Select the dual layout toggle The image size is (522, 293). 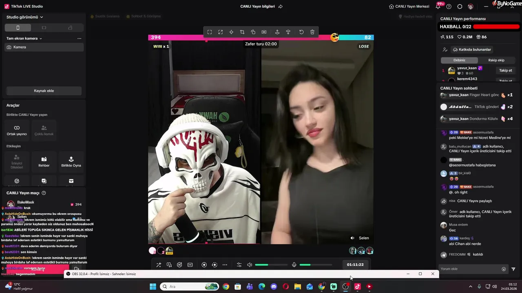(x=70, y=28)
